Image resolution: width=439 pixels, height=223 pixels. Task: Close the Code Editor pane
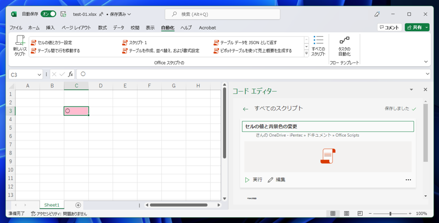tap(425, 90)
